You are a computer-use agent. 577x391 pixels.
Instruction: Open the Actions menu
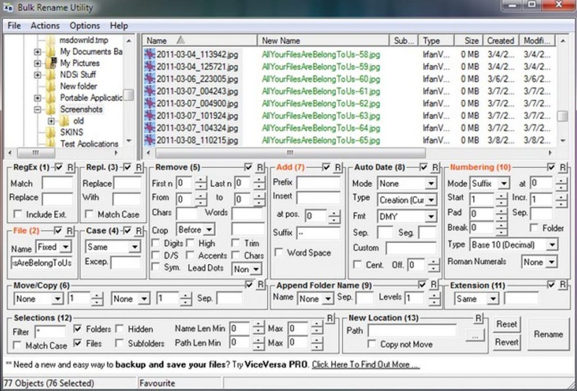(x=45, y=25)
